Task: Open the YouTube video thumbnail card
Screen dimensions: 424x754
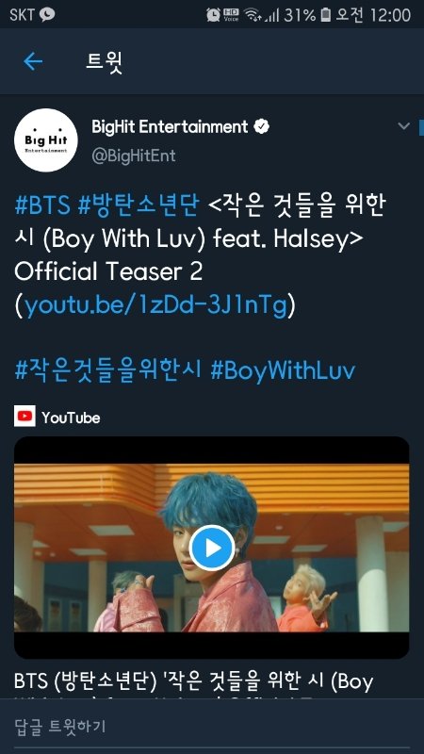Action: point(211,548)
